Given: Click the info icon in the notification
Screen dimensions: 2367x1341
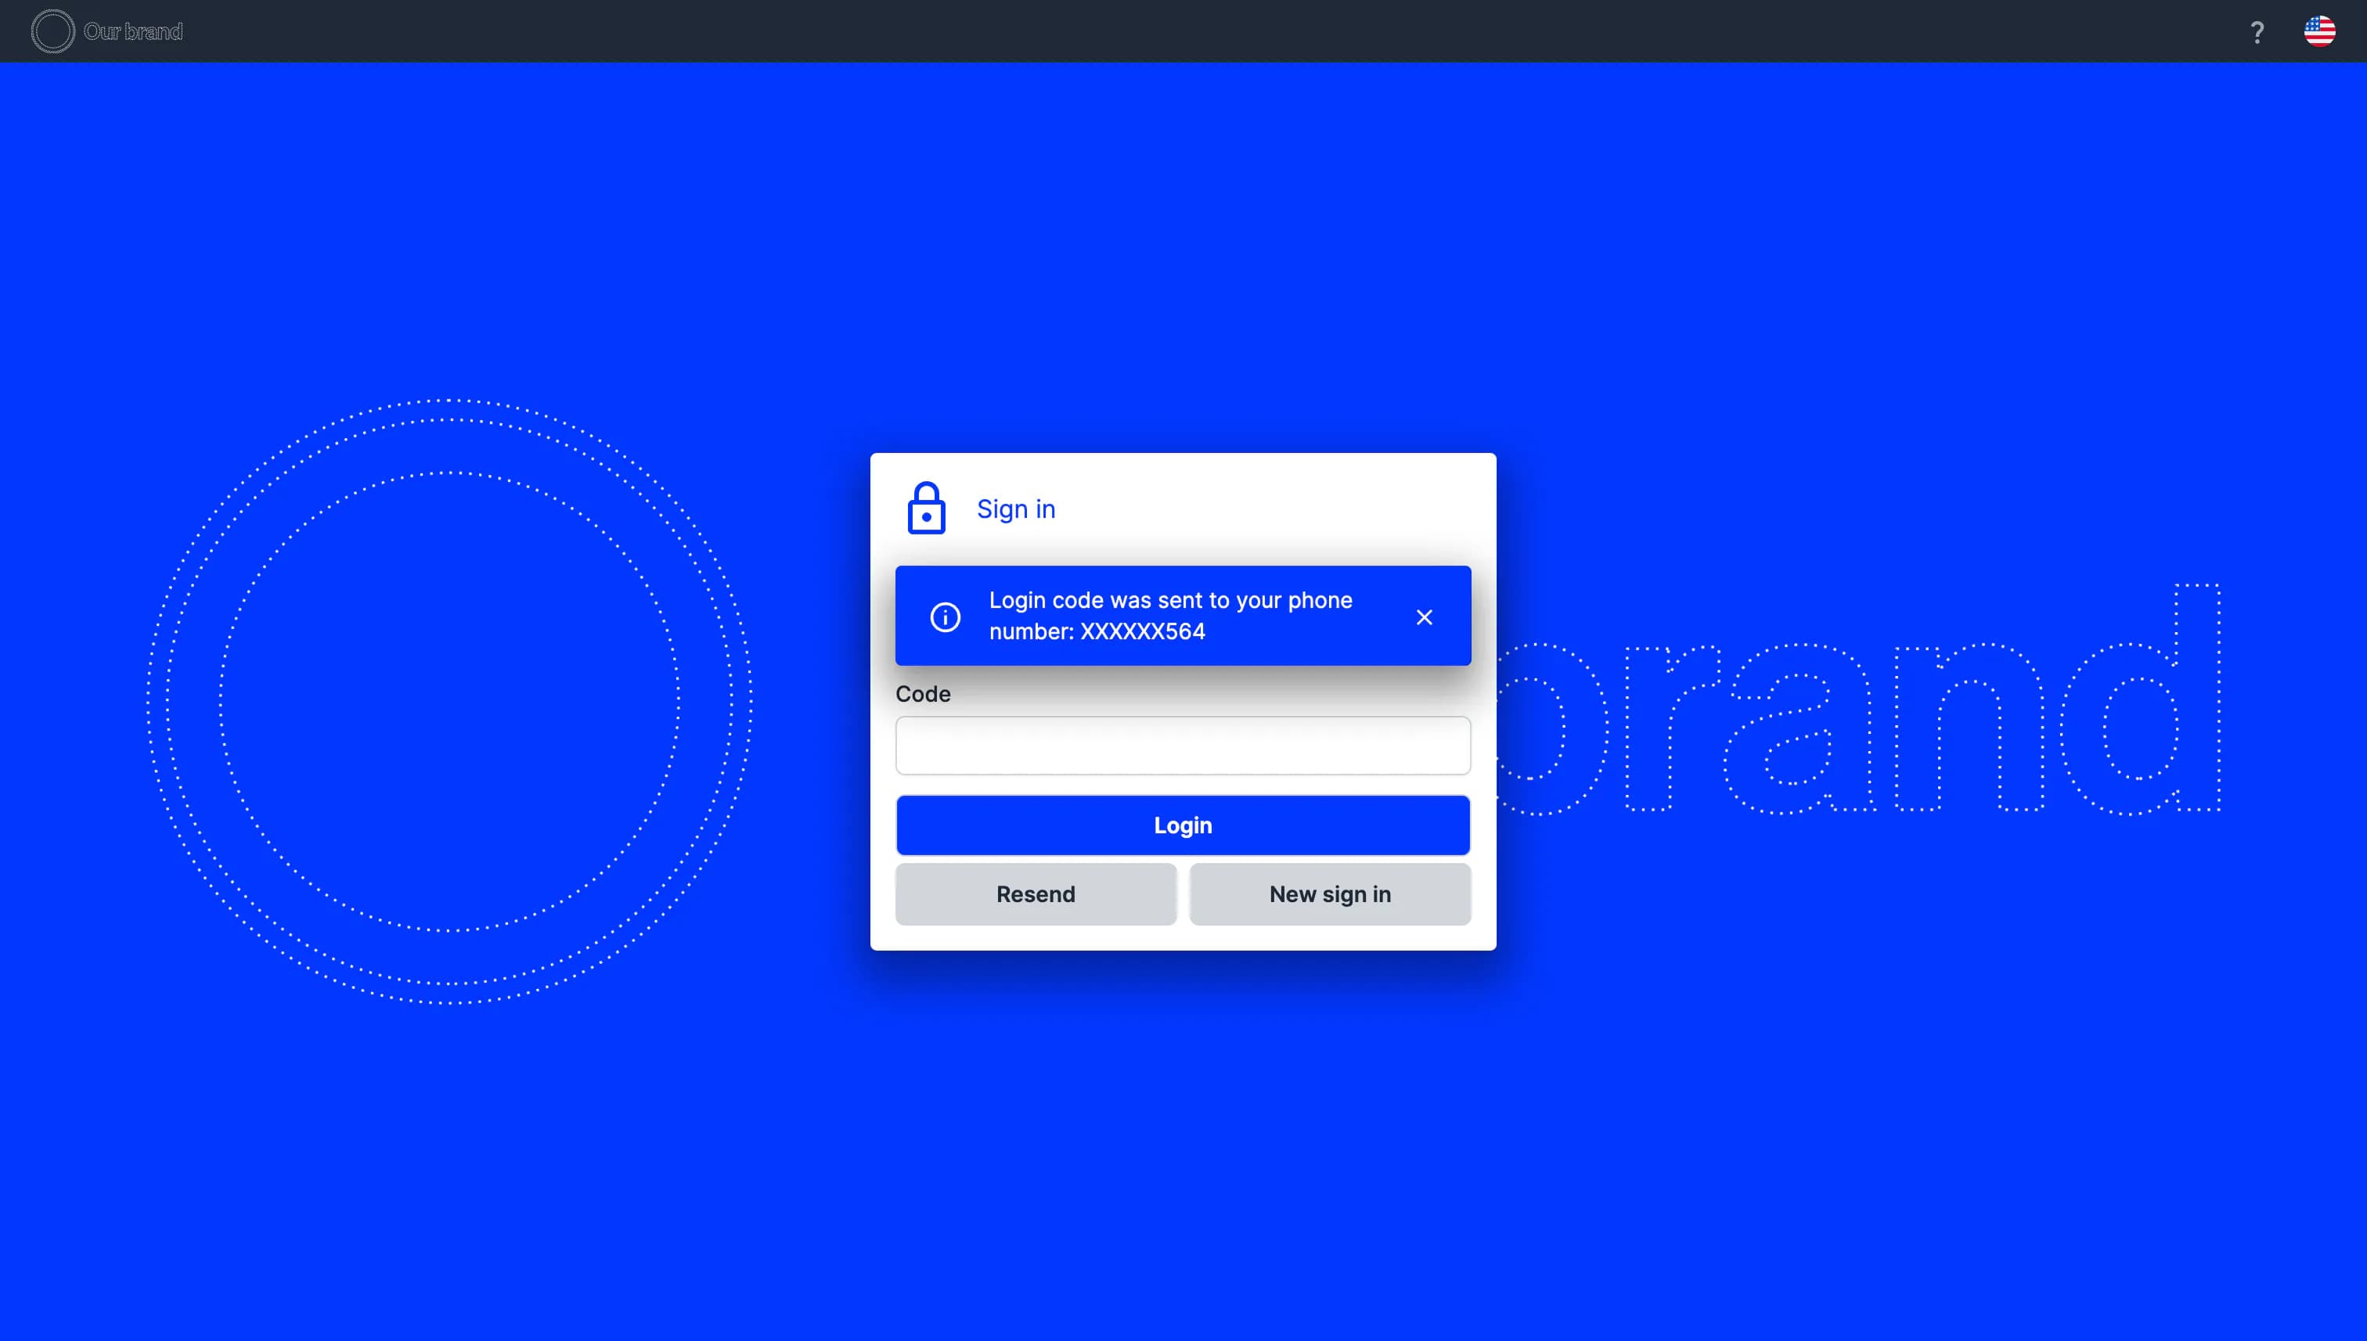Looking at the screenshot, I should pyautogui.click(x=946, y=617).
